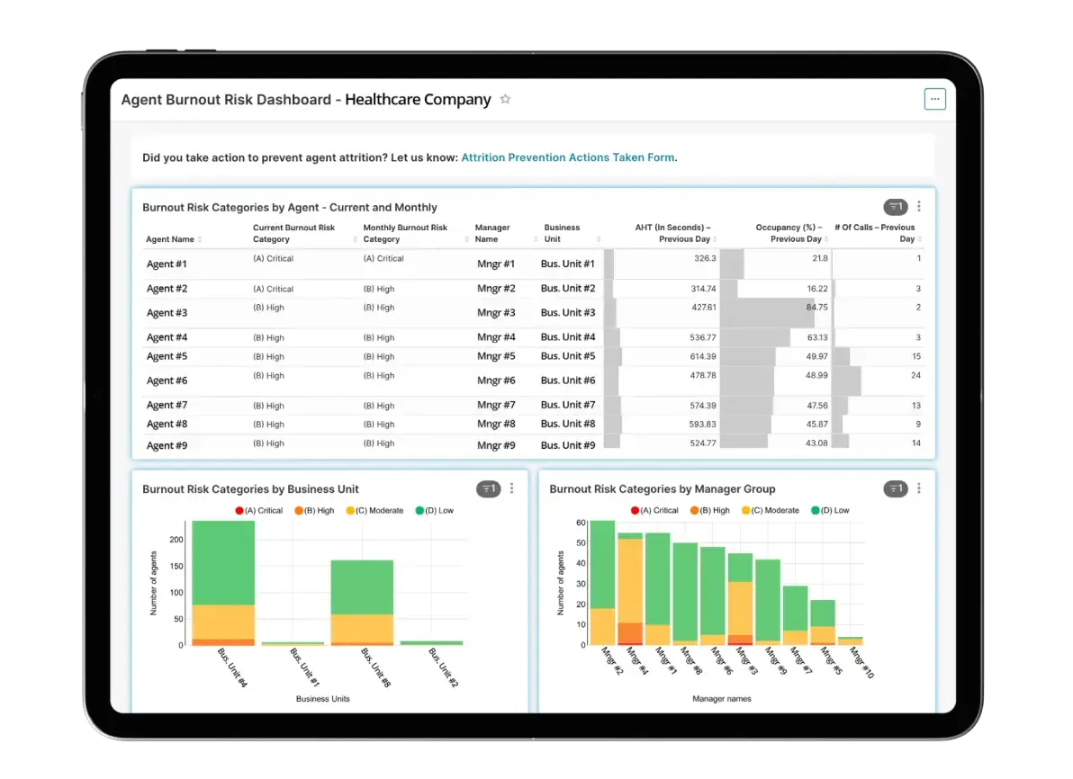The height and width of the screenshot is (779, 1073).
Task: Click AHT value 326.3
Action: [705, 258]
